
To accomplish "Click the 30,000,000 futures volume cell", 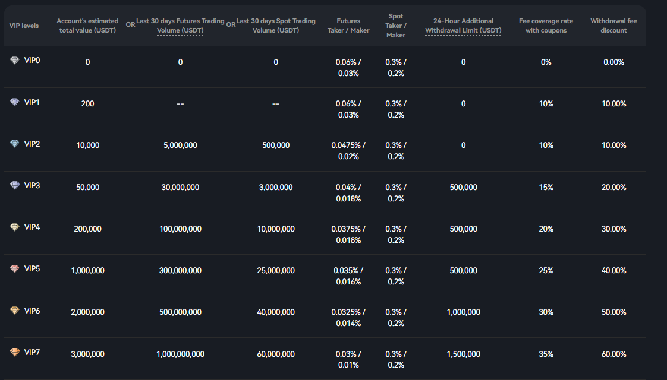I will point(180,188).
